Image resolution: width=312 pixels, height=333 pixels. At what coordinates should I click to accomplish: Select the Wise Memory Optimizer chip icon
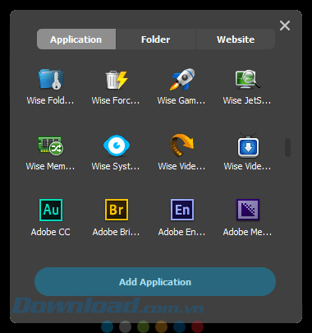pos(50,146)
